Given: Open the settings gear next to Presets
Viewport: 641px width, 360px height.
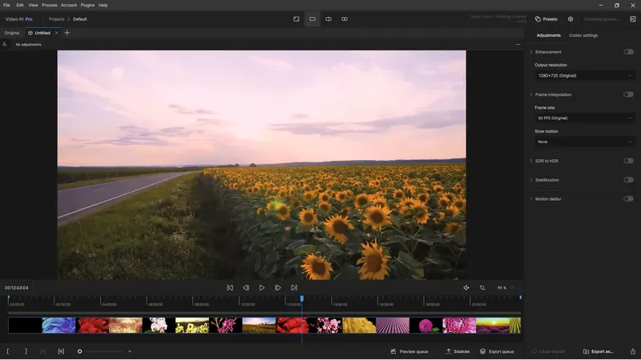Looking at the screenshot, I should pyautogui.click(x=570, y=18).
